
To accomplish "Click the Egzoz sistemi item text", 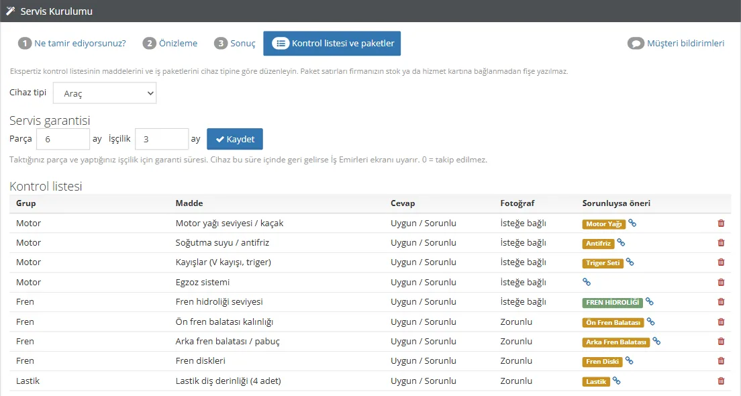I will click(203, 282).
